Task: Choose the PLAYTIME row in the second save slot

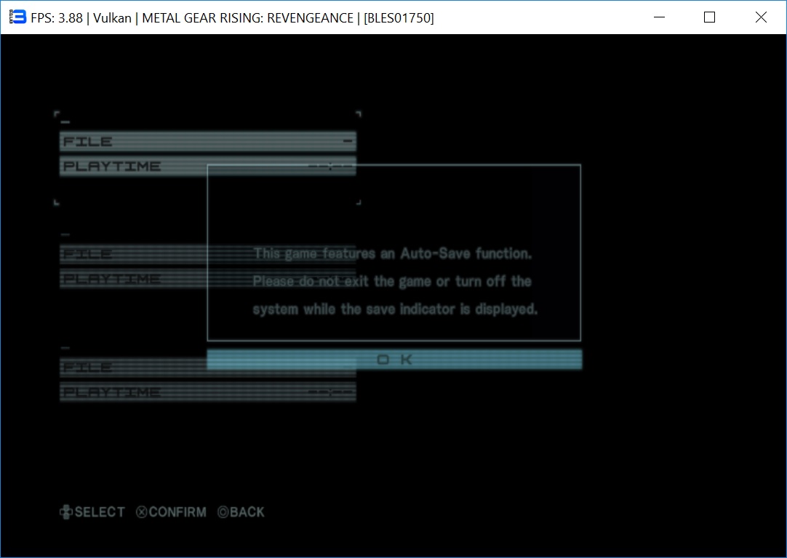Action: point(131,279)
